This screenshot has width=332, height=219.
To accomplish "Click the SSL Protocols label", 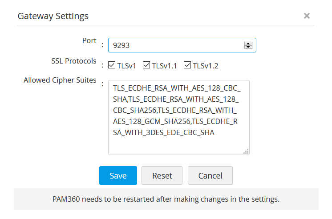I will click(x=74, y=61).
